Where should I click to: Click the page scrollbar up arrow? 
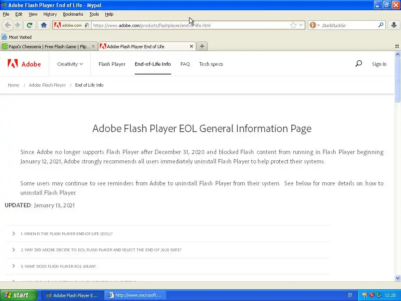(x=397, y=54)
